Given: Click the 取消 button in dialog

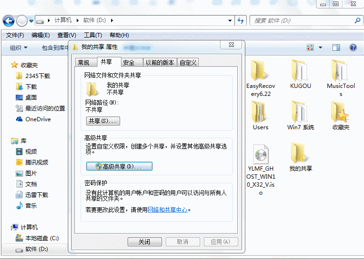Looking at the screenshot, I should 183,242.
